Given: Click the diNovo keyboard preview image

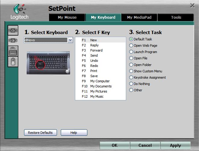Looking at the screenshot, I should coord(48,63).
